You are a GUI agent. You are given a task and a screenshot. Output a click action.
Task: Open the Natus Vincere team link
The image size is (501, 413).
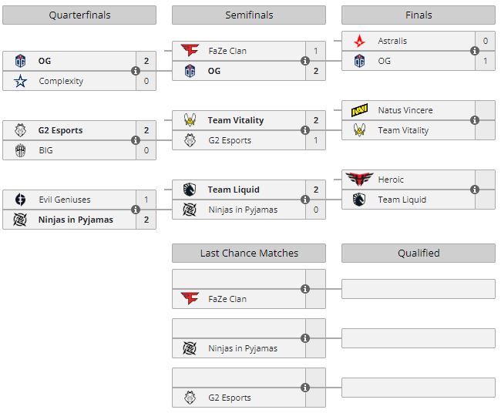click(405, 110)
